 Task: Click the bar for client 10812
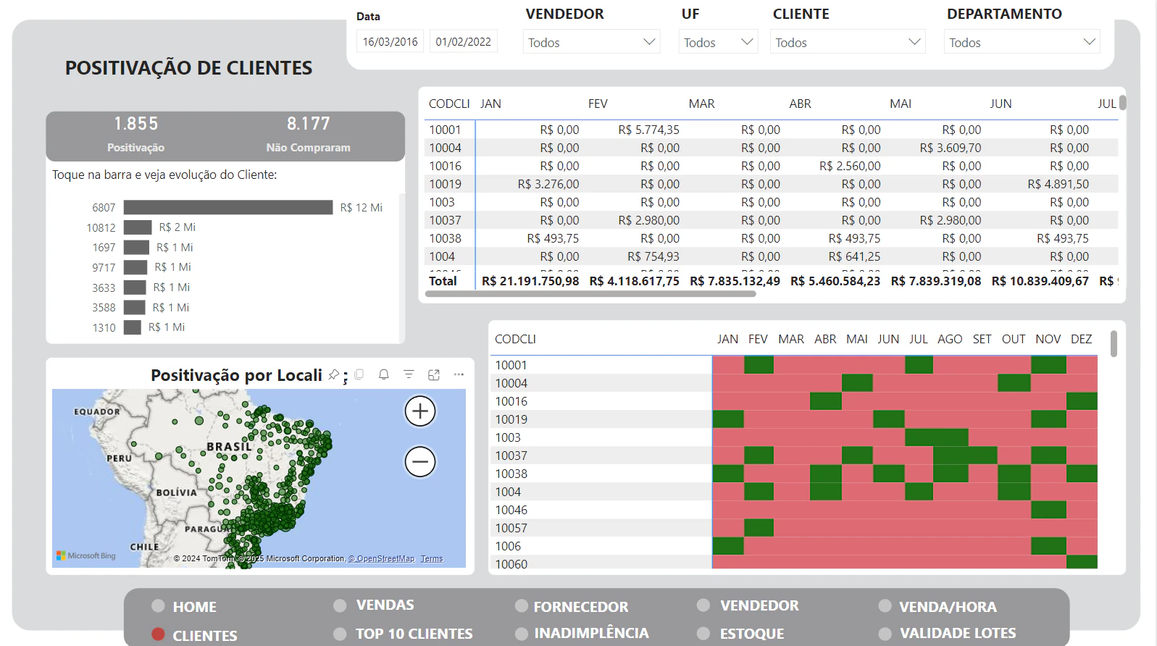tap(138, 227)
